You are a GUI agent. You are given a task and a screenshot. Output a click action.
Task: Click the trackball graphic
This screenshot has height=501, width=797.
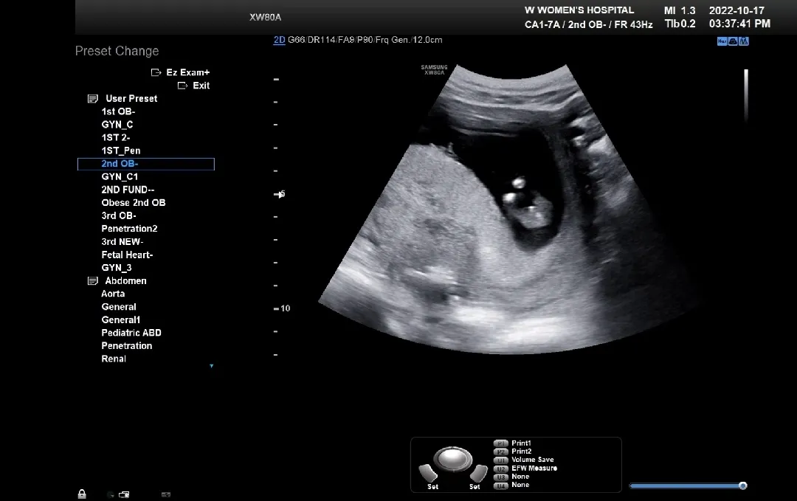(452, 458)
